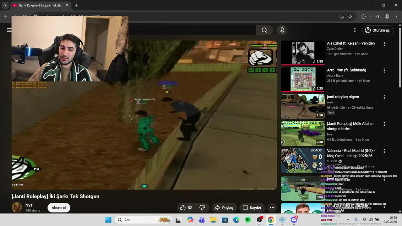Bookmark page with the star icon
This screenshot has height=226, width=402.
pyautogui.click(x=350, y=16)
